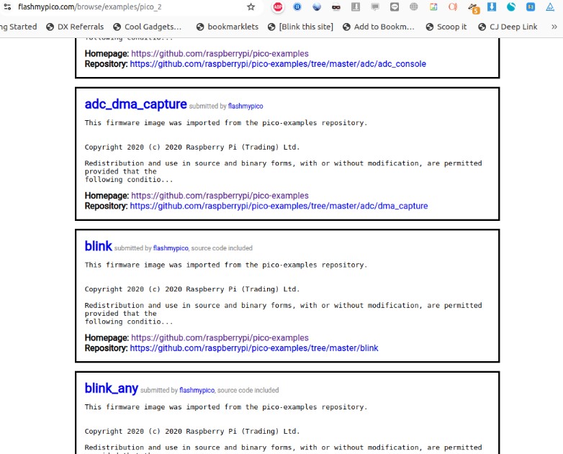
Task: Open the teal circle slash extension
Action: pos(511,6)
